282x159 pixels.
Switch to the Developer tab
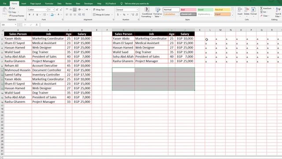(89, 4)
